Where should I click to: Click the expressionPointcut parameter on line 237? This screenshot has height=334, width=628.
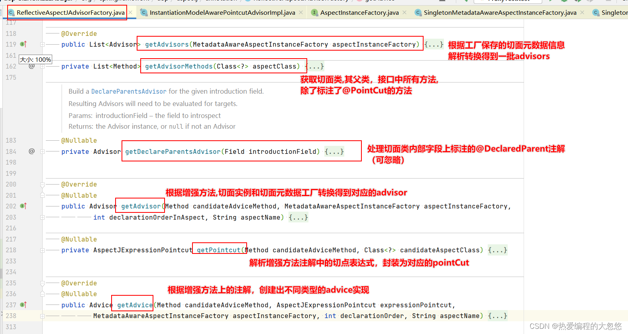(x=416, y=305)
